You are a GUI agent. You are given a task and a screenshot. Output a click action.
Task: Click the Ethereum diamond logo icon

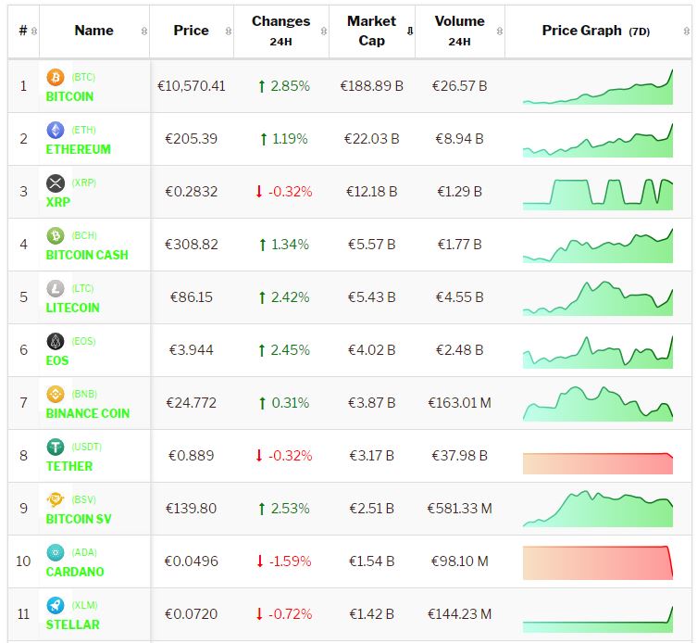click(56, 130)
